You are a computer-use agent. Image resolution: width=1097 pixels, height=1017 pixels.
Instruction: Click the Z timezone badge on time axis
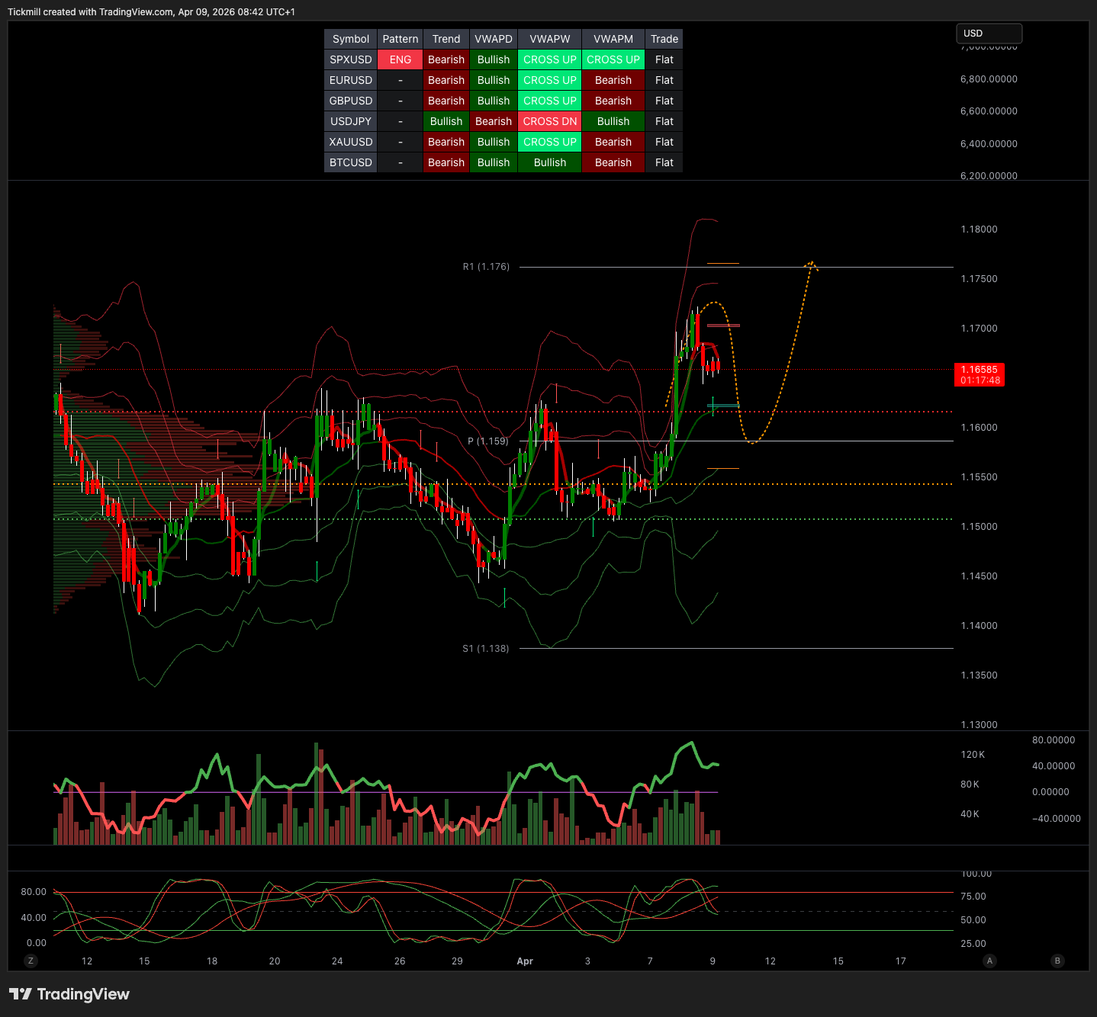coord(31,961)
